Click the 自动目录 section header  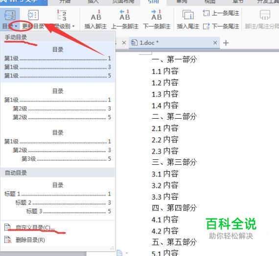(58, 173)
